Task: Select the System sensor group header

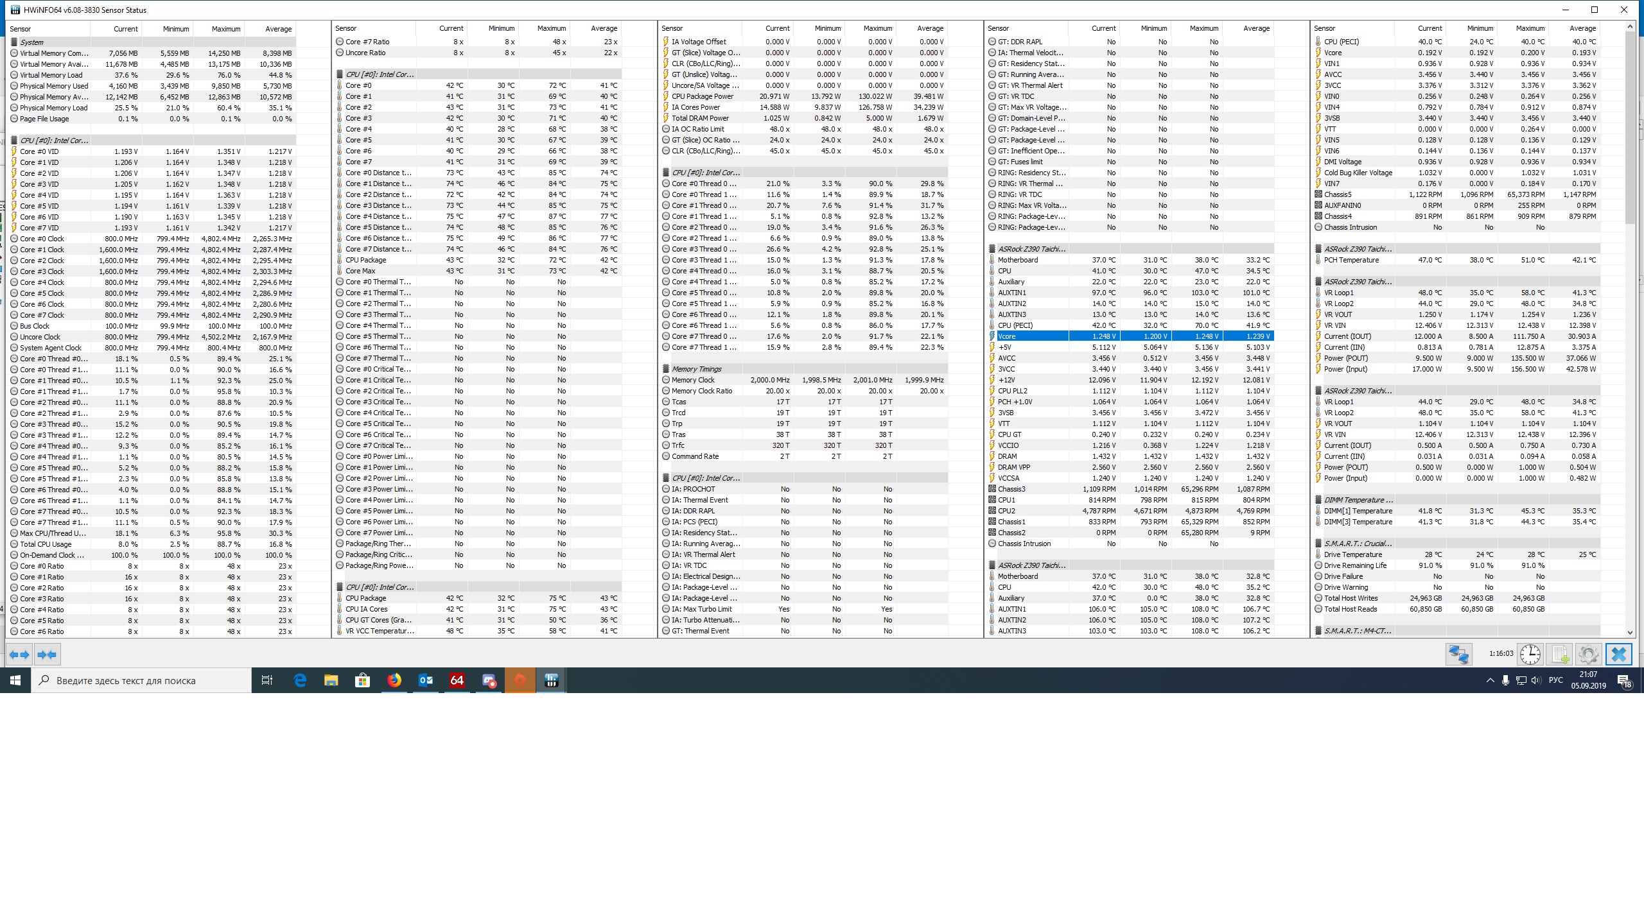Action: pyautogui.click(x=32, y=42)
